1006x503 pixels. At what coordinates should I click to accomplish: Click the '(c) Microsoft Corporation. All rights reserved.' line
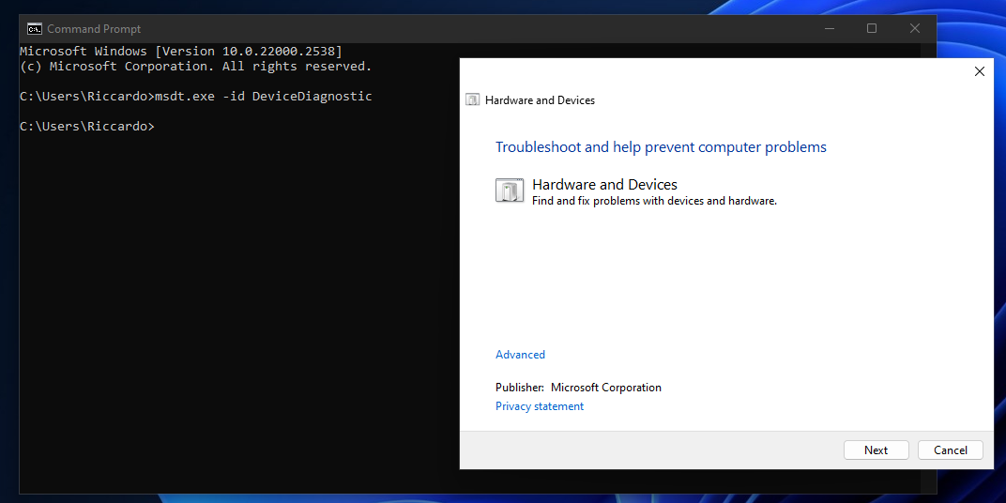(x=196, y=66)
